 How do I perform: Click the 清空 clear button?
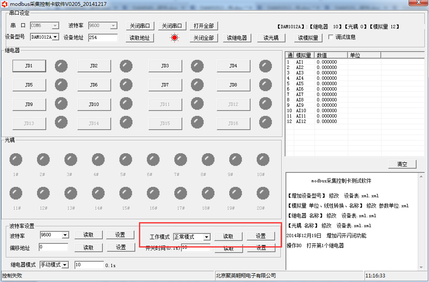click(402, 164)
